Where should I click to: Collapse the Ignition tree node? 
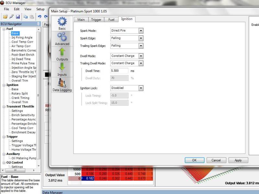tap(4, 85)
